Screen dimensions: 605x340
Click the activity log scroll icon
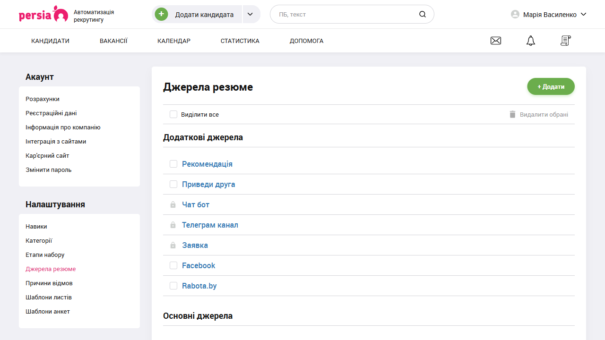pyautogui.click(x=565, y=41)
